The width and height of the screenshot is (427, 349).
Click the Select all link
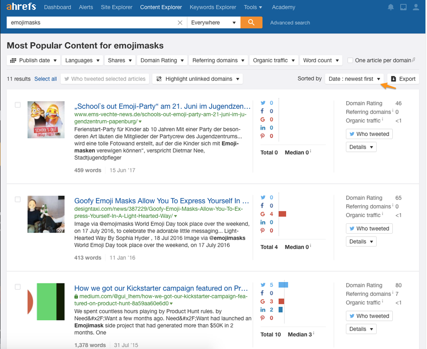pyautogui.click(x=46, y=79)
